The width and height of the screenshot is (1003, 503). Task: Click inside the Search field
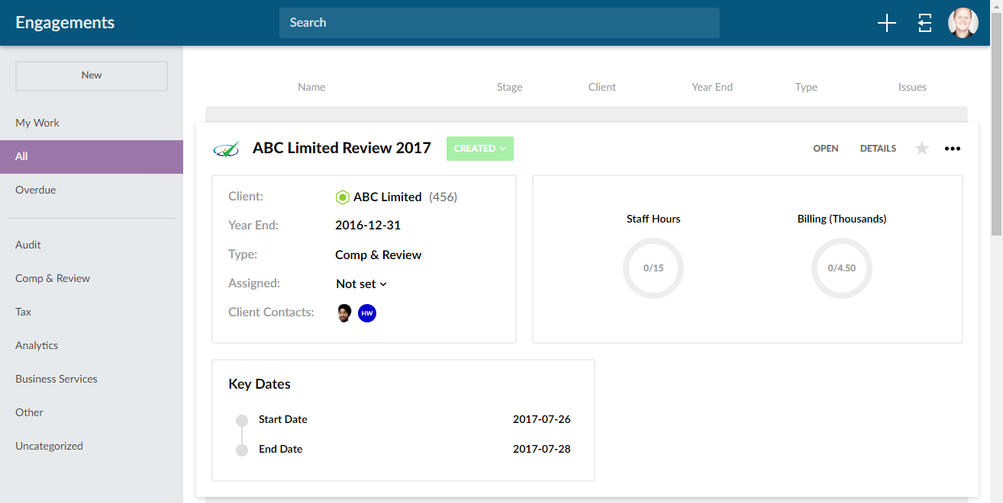[x=499, y=23]
